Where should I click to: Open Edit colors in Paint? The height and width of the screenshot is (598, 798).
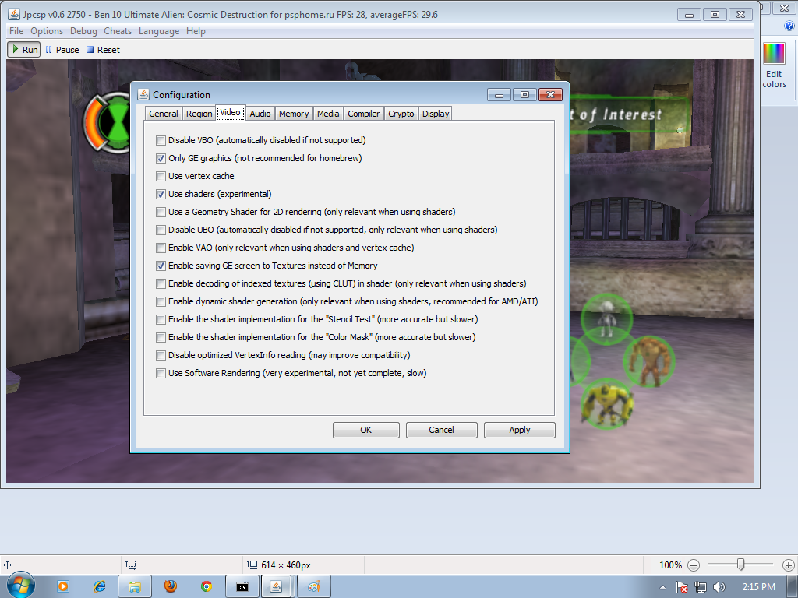[x=774, y=65]
